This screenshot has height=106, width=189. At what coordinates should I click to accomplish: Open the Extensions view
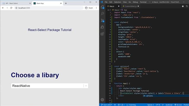[102, 34]
